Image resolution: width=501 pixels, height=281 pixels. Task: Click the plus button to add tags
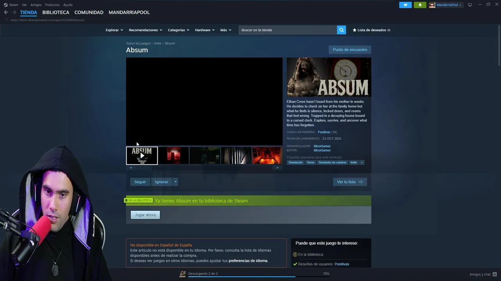tap(362, 162)
